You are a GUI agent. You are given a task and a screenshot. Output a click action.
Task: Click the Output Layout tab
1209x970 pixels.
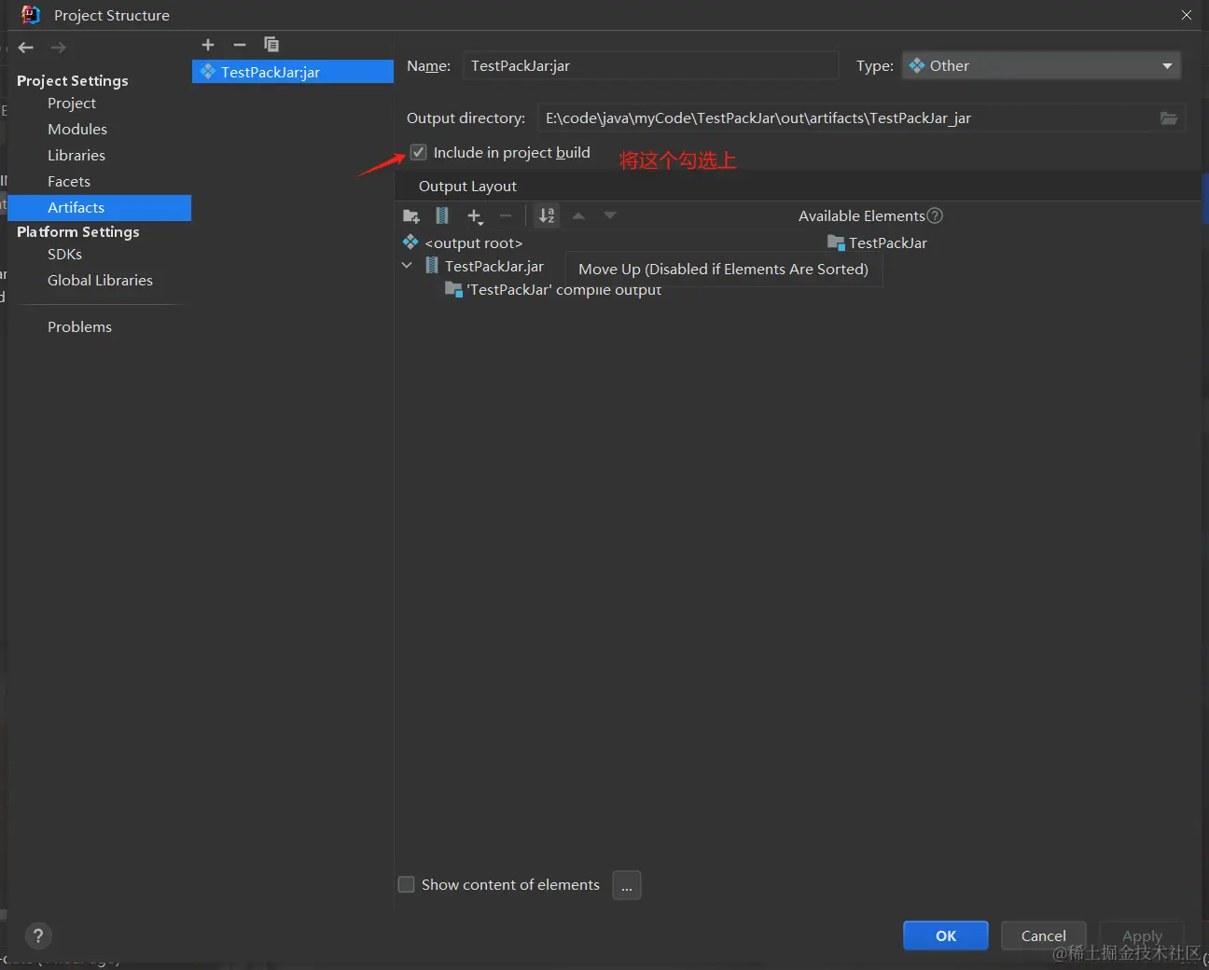click(x=467, y=187)
